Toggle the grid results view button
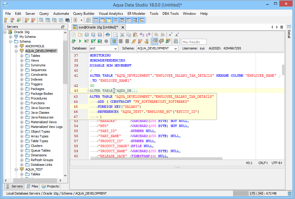This screenshot has width=295, height=199. click(154, 41)
